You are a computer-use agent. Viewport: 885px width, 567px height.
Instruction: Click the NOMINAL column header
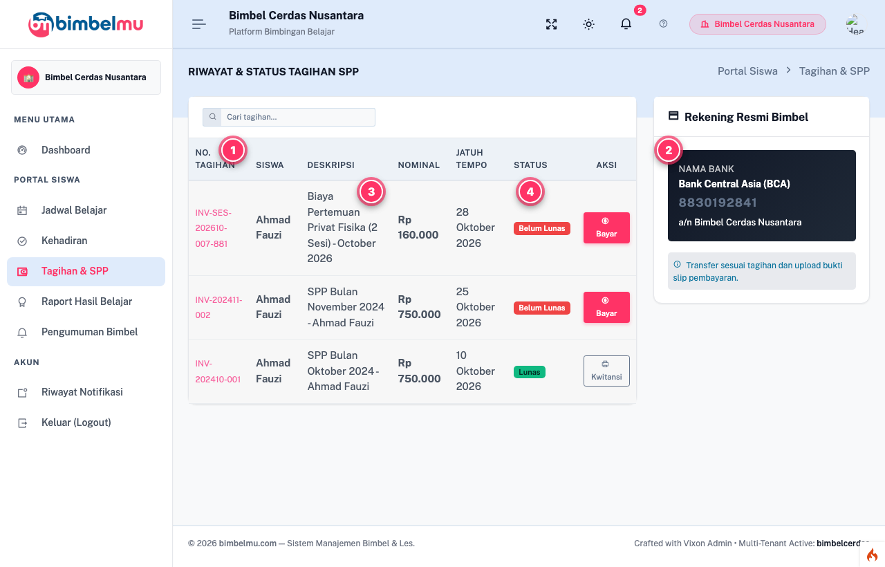(419, 165)
